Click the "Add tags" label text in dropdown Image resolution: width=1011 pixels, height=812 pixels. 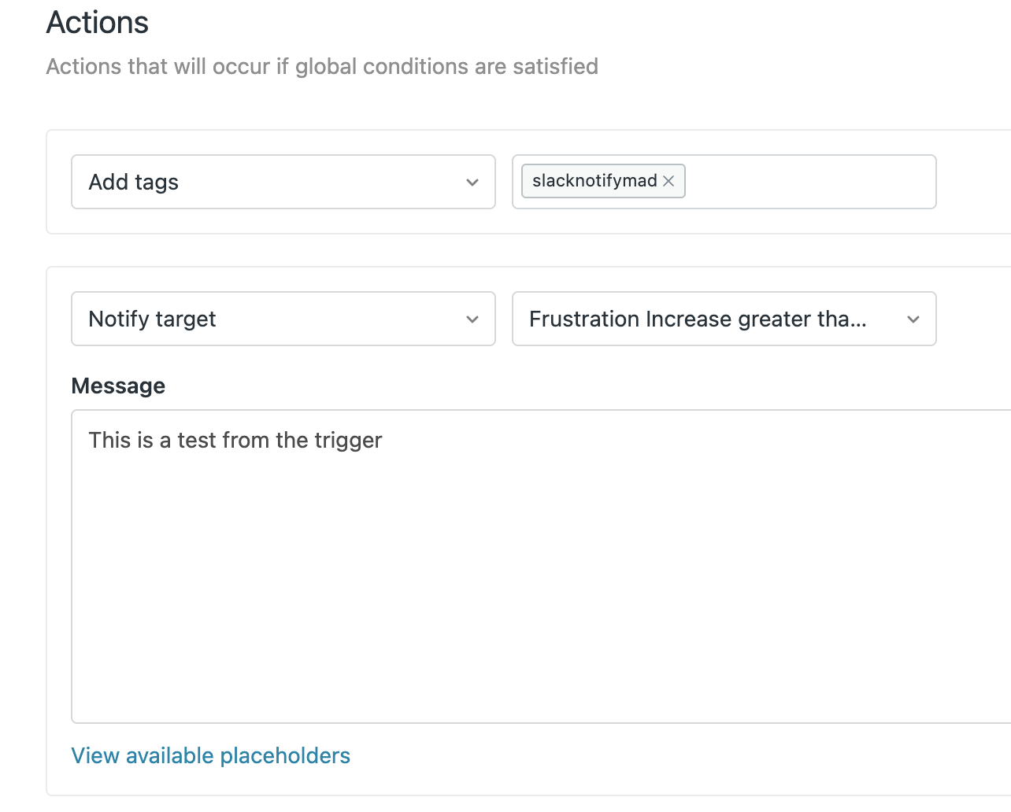pyautogui.click(x=134, y=182)
